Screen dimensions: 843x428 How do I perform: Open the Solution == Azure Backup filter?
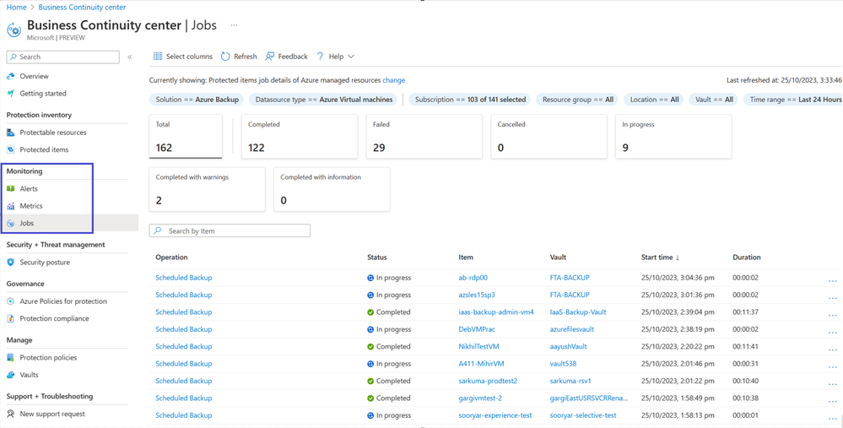tap(197, 100)
